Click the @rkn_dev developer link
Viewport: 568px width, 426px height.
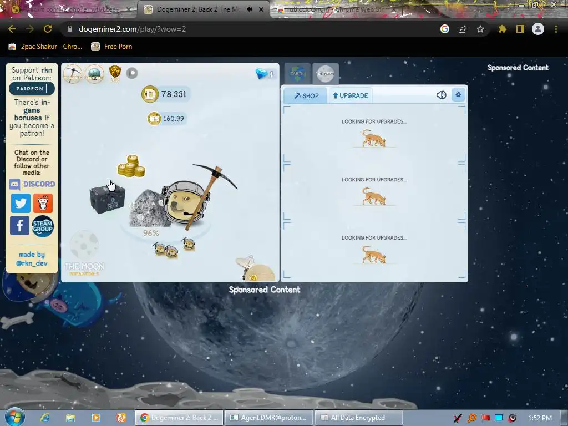[x=32, y=263]
